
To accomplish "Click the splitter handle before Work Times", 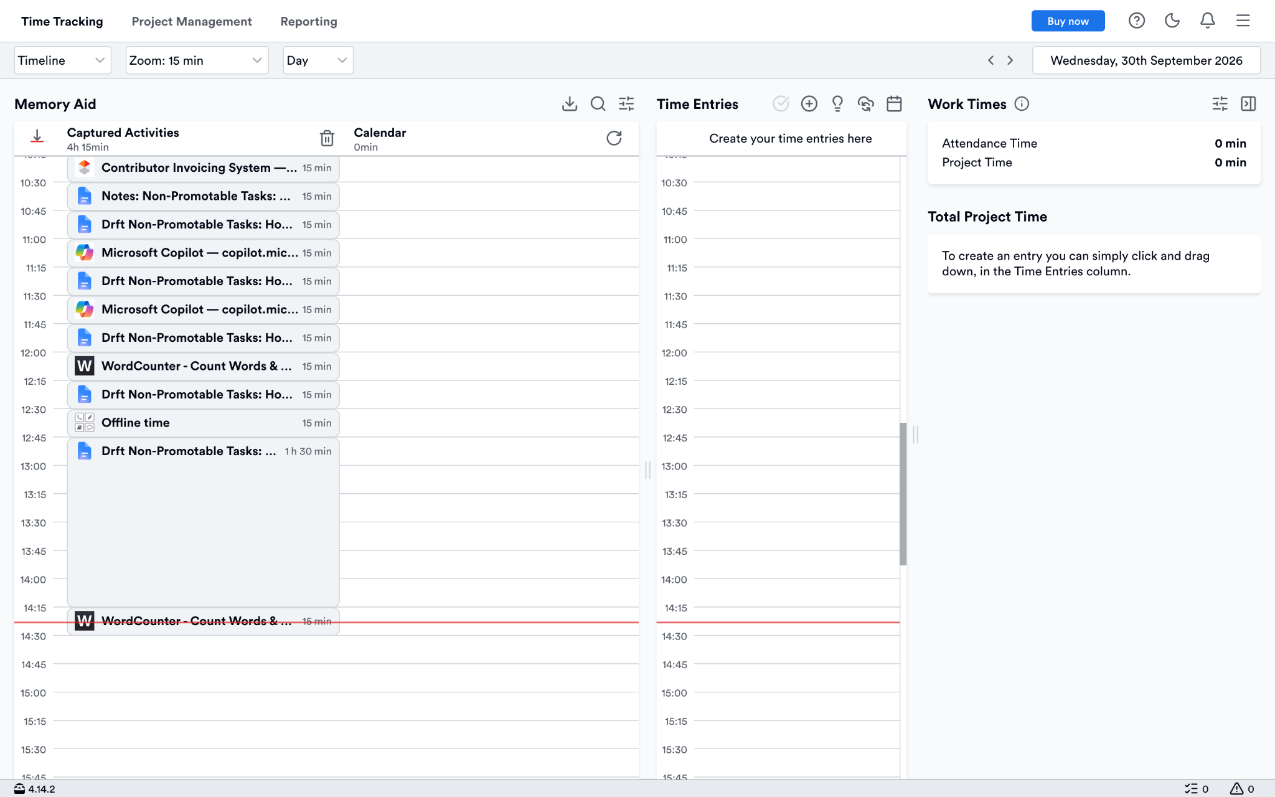I will [915, 434].
